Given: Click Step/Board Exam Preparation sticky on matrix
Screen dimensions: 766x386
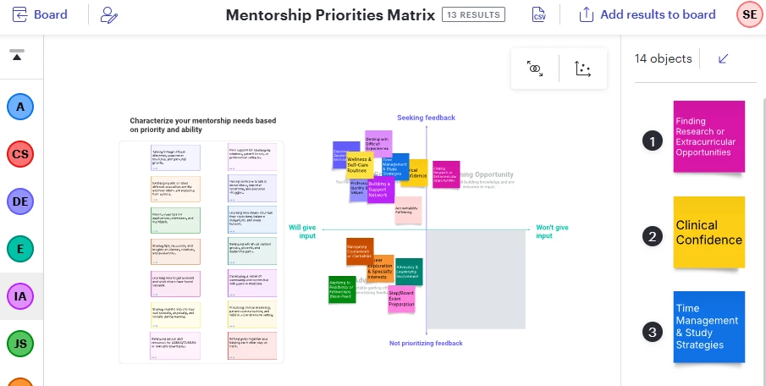Looking at the screenshot, I should 401,300.
